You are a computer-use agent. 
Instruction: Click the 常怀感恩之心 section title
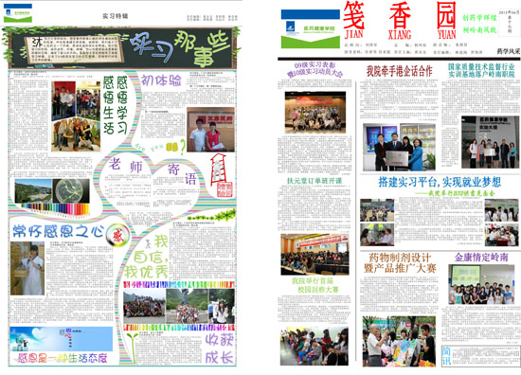58,231
